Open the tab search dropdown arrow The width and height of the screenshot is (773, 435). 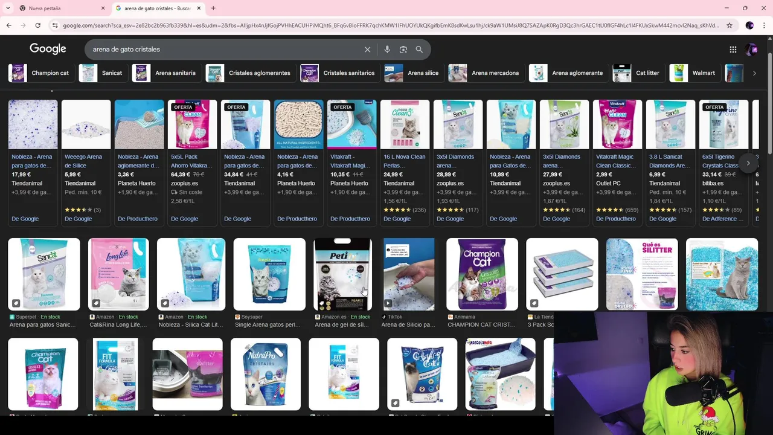click(7, 8)
